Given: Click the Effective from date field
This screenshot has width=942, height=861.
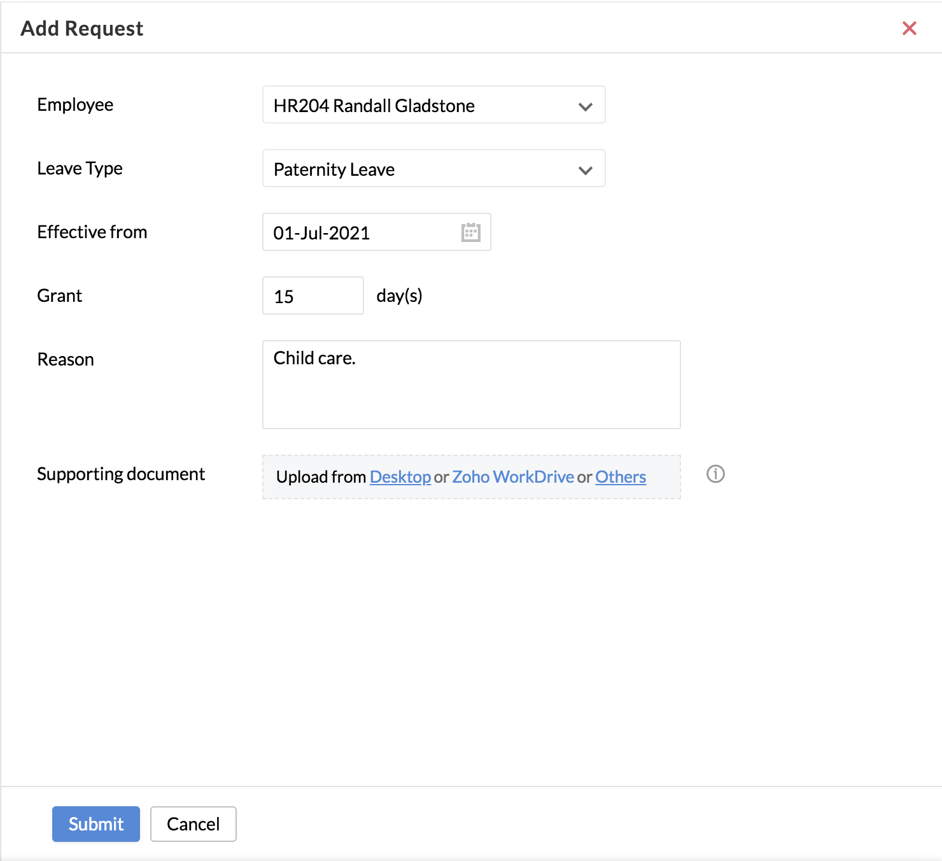Looking at the screenshot, I should 356,233.
